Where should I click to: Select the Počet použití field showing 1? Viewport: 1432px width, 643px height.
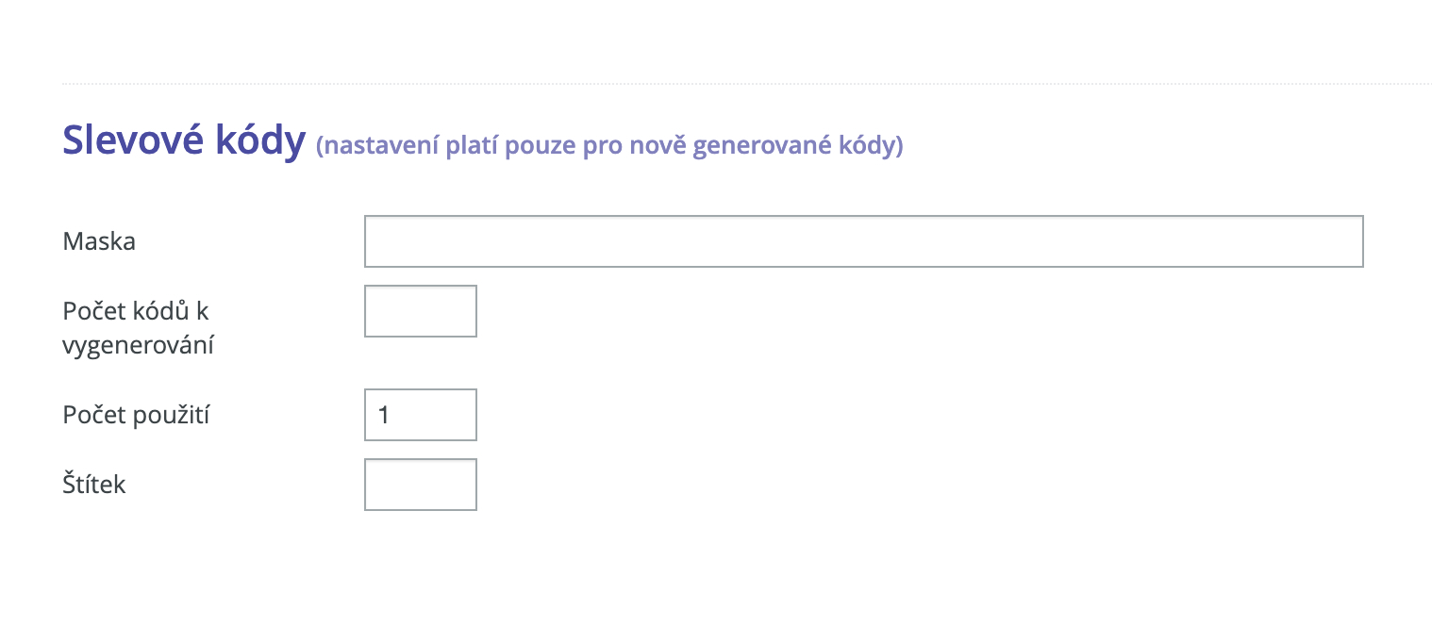(x=420, y=414)
